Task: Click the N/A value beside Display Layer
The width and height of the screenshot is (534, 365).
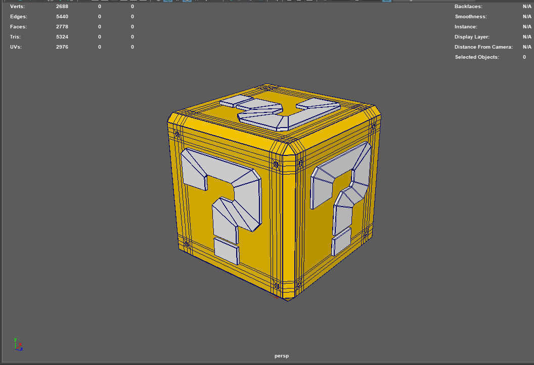Action: pyautogui.click(x=527, y=37)
